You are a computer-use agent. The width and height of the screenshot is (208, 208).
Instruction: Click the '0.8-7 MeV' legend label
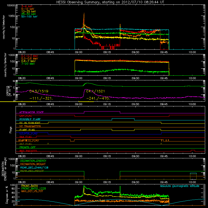28,61
